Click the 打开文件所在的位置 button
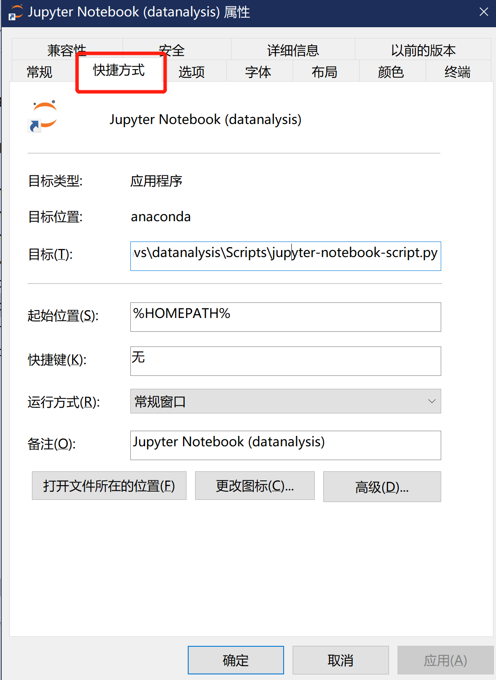The height and width of the screenshot is (680, 496). [109, 486]
